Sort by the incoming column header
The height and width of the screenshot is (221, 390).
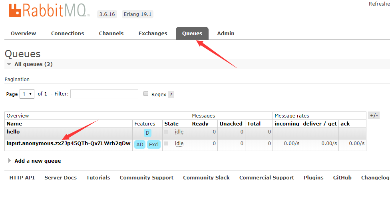coord(287,124)
